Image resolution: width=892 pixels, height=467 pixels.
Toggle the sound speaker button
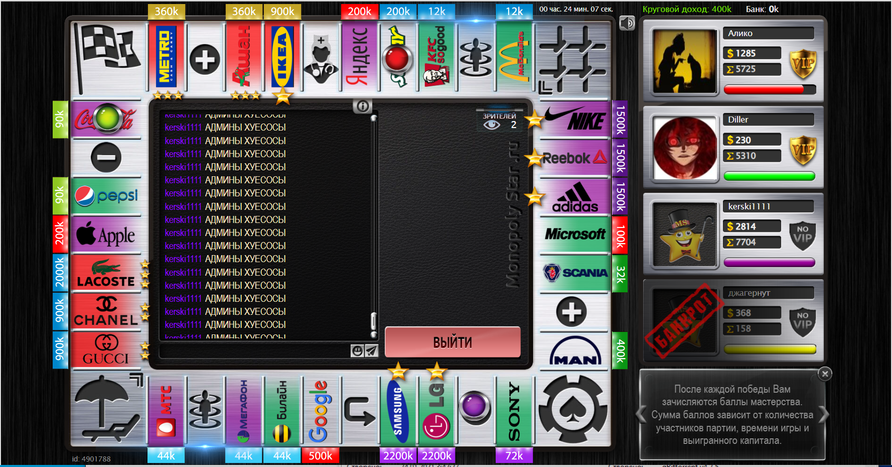[627, 23]
